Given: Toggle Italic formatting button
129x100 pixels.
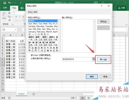Looking at the screenshot, I should (20, 17).
